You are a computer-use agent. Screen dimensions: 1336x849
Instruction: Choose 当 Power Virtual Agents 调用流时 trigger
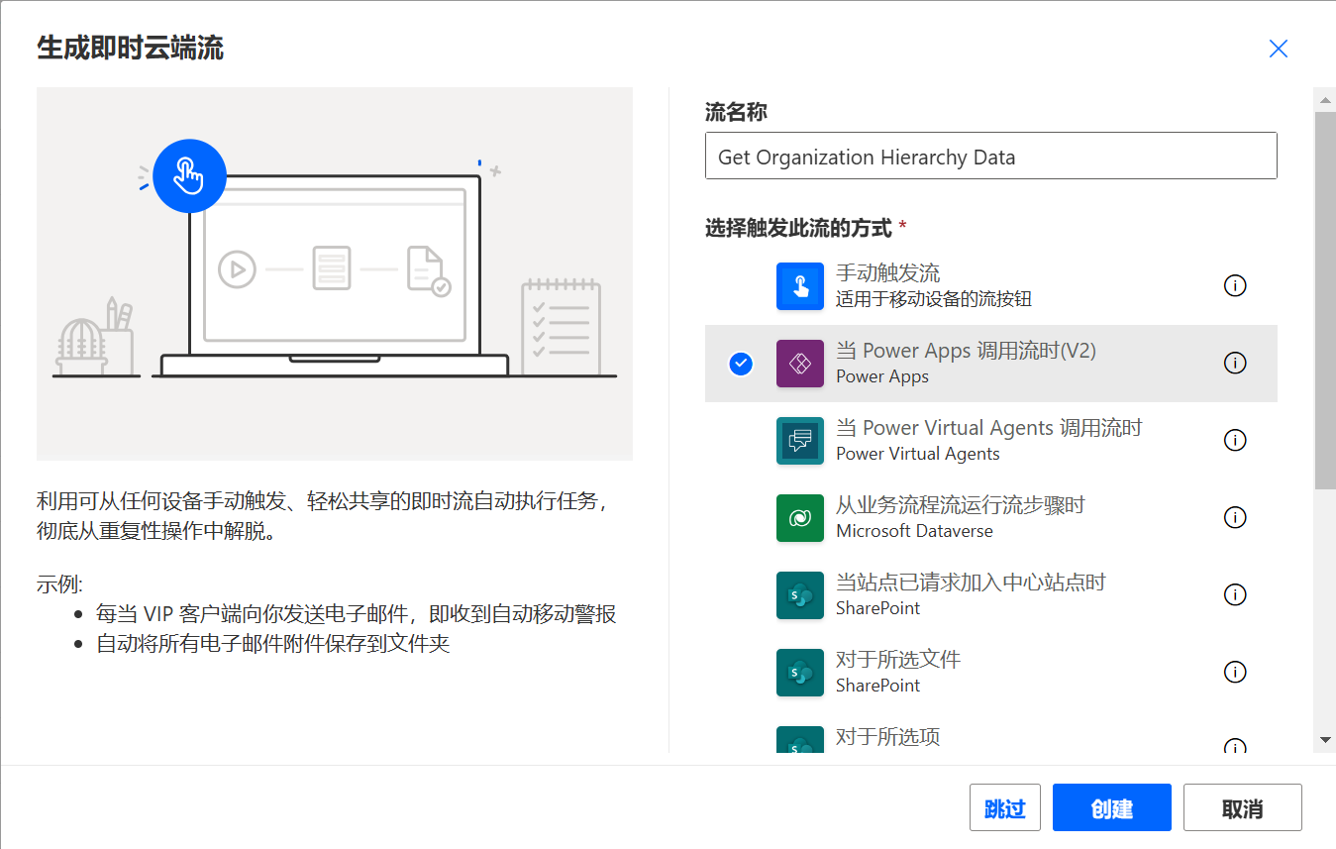point(990,441)
